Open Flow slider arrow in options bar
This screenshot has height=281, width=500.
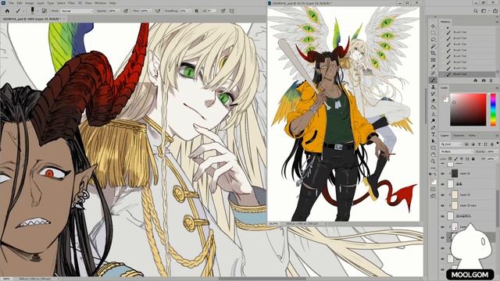coord(150,10)
